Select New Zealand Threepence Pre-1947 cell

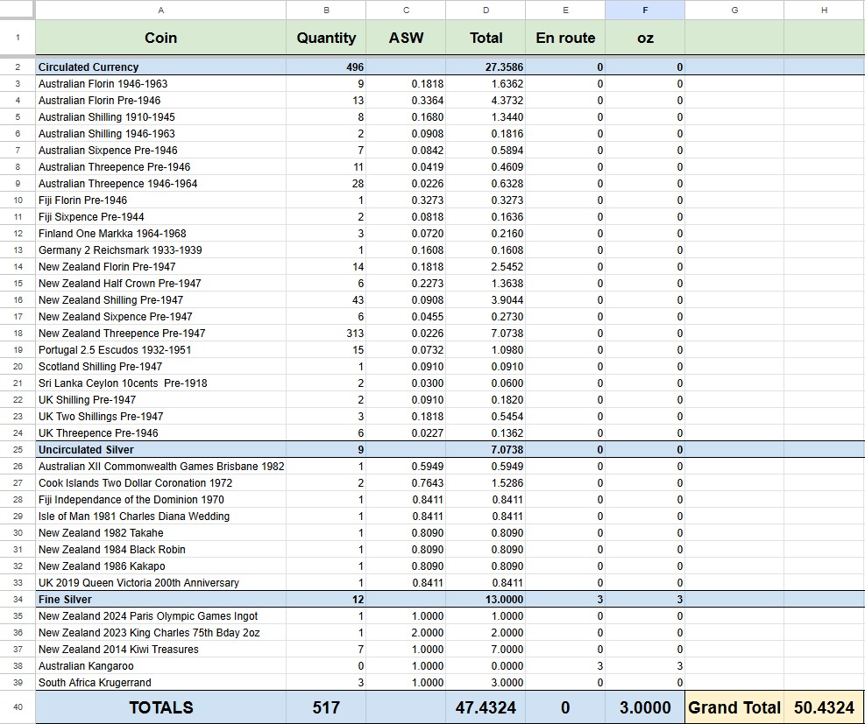[x=160, y=334]
